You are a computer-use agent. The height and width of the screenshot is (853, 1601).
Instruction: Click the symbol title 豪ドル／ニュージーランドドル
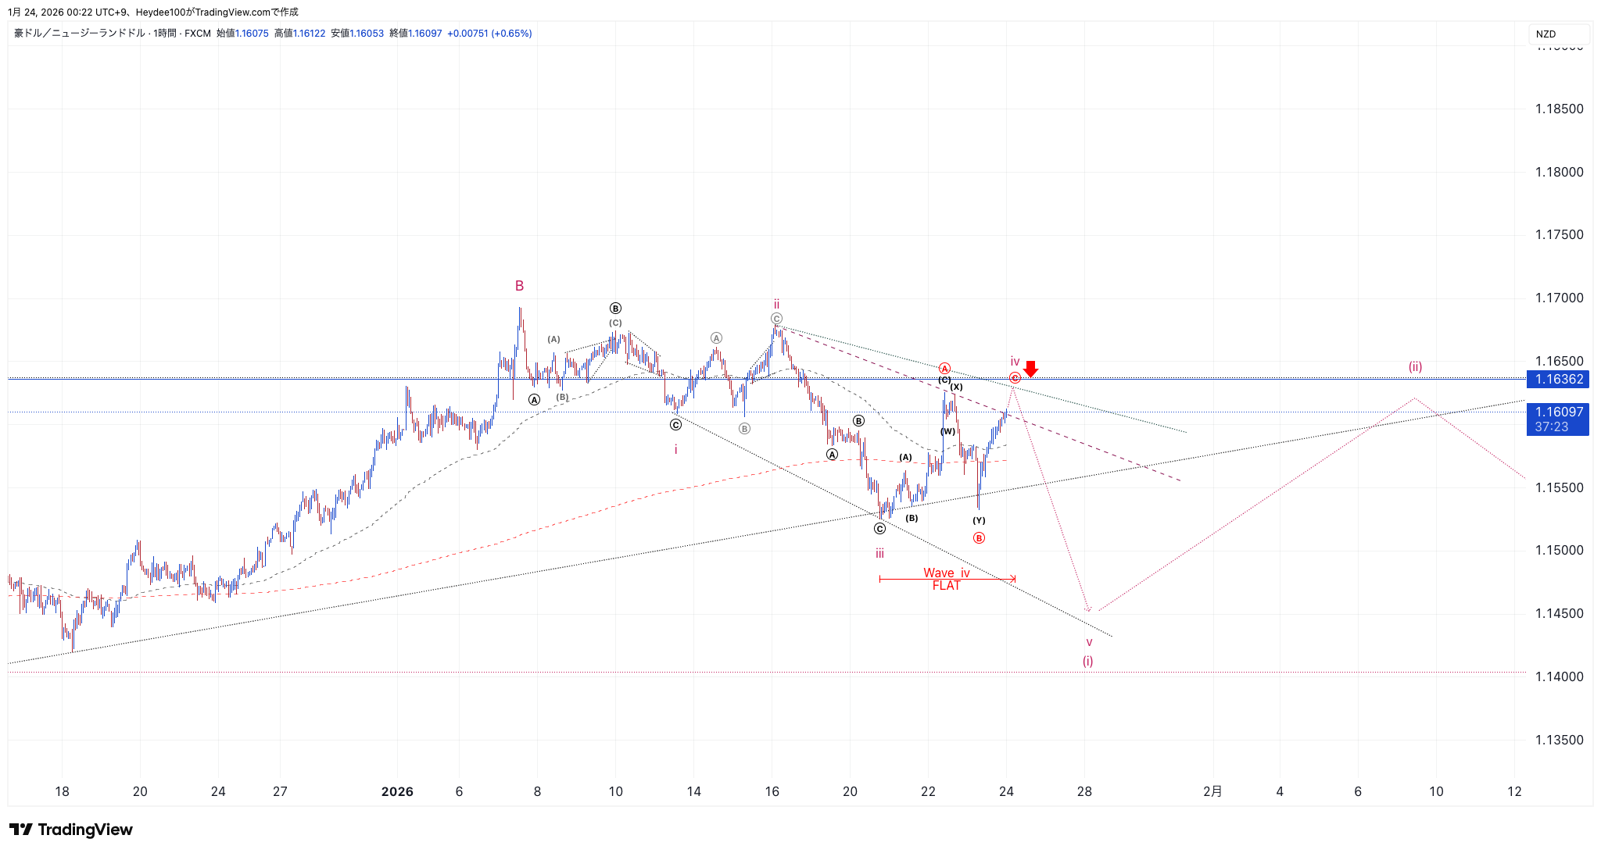pos(80,34)
